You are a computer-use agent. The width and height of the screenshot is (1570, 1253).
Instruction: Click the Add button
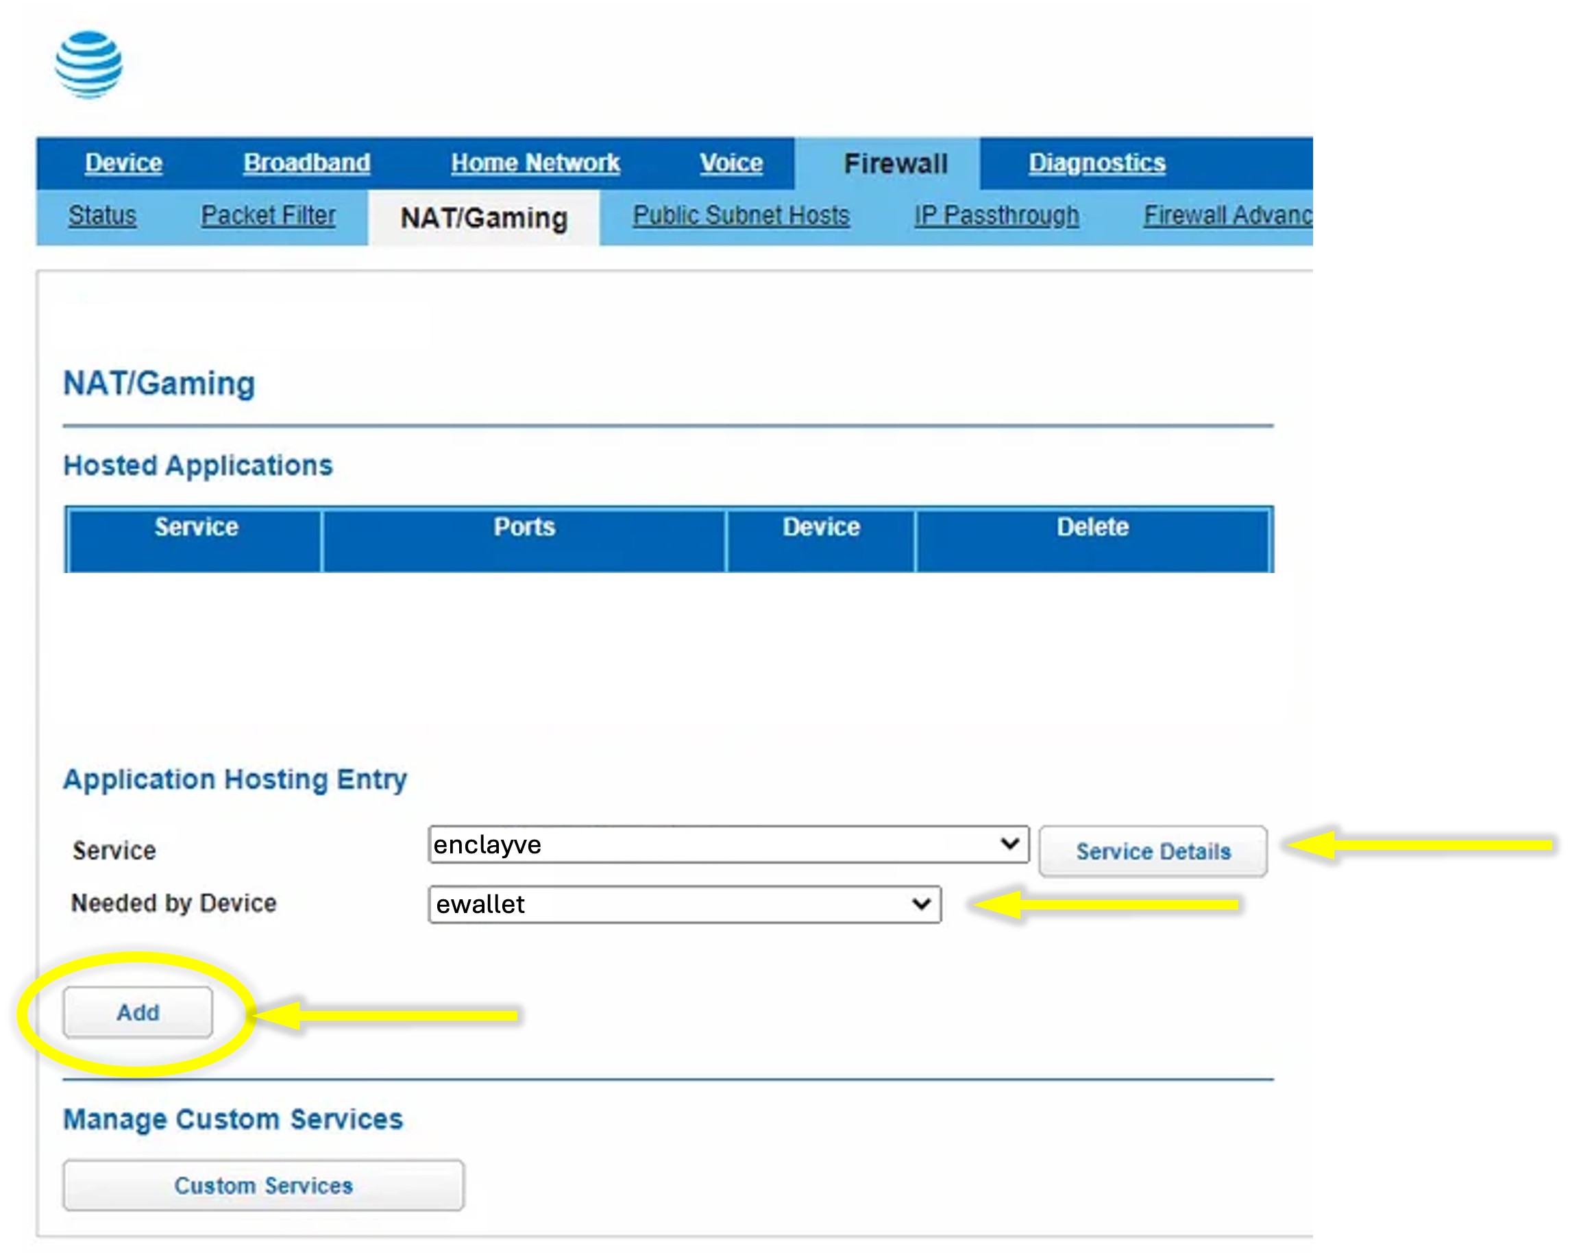point(138,1012)
